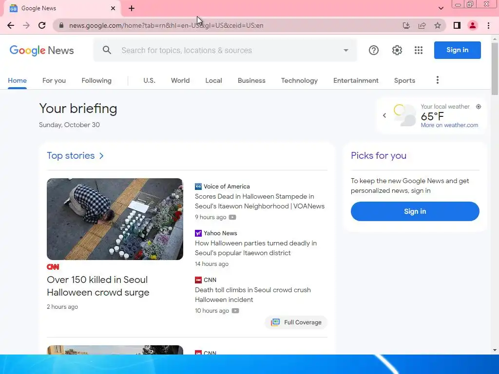The image size is (499, 374).
Task: Click the CNN logo under the photo
Action: click(x=53, y=267)
